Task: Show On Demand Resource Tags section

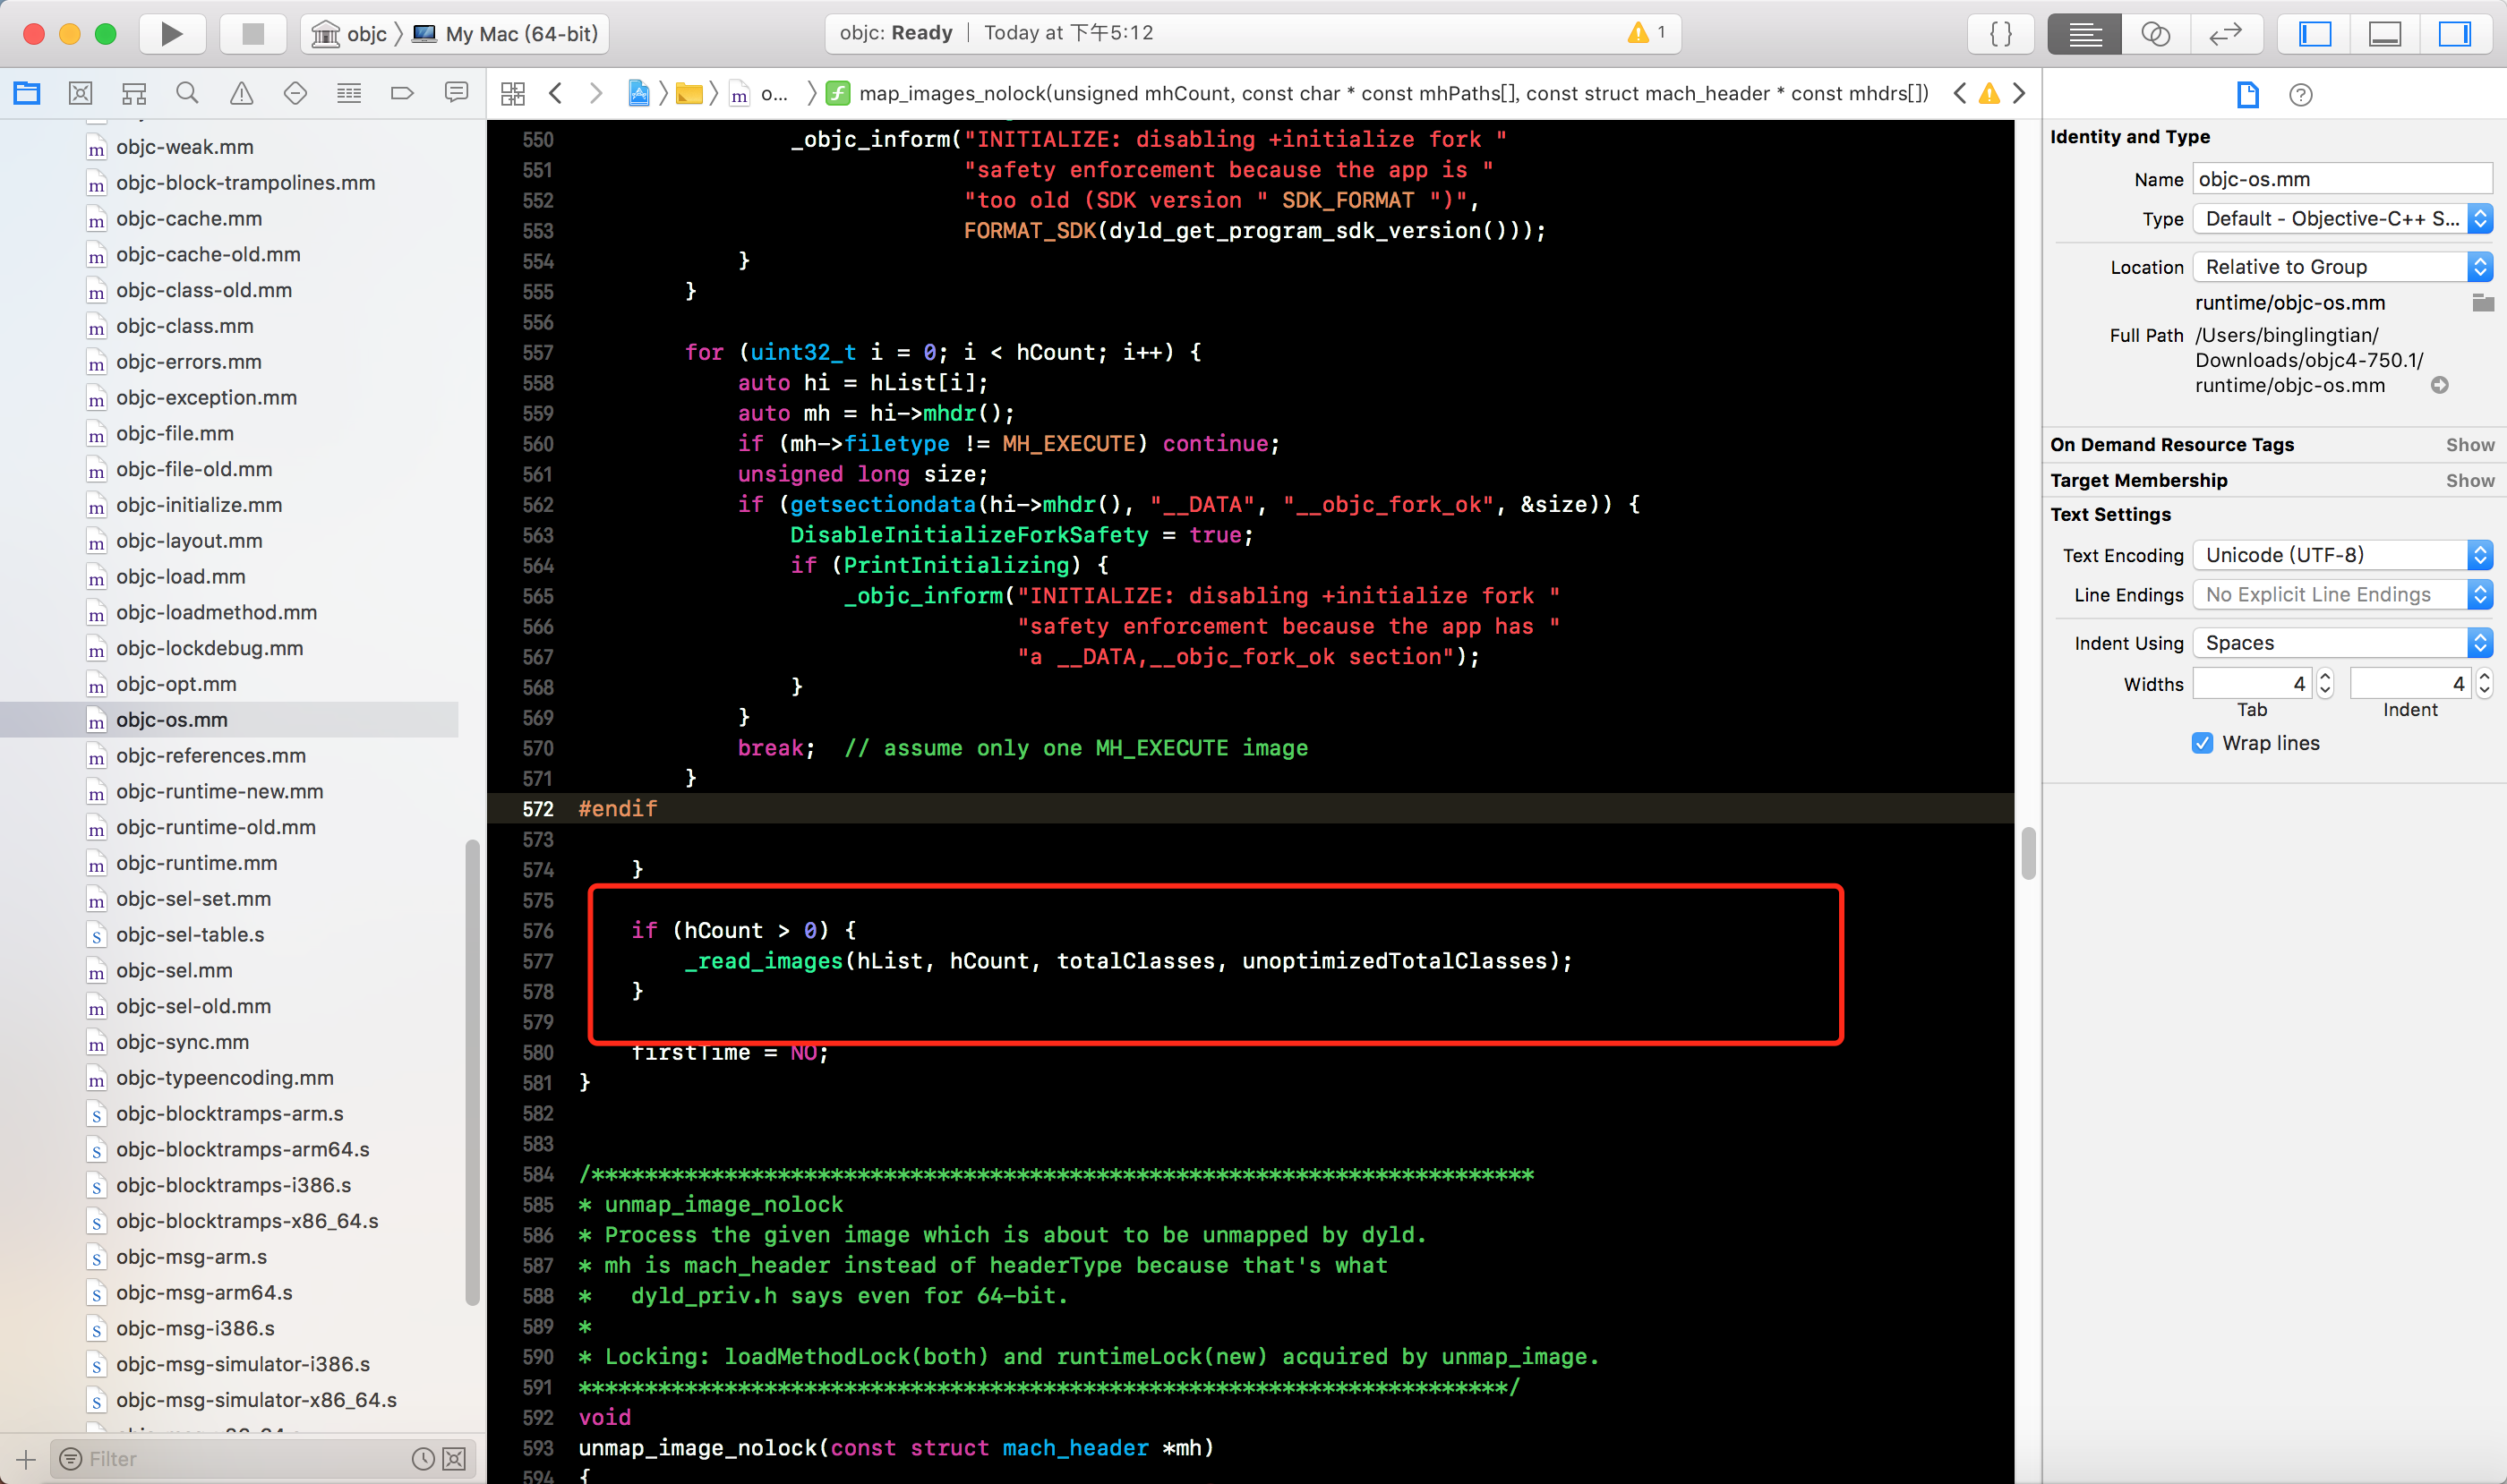Action: point(2469,445)
